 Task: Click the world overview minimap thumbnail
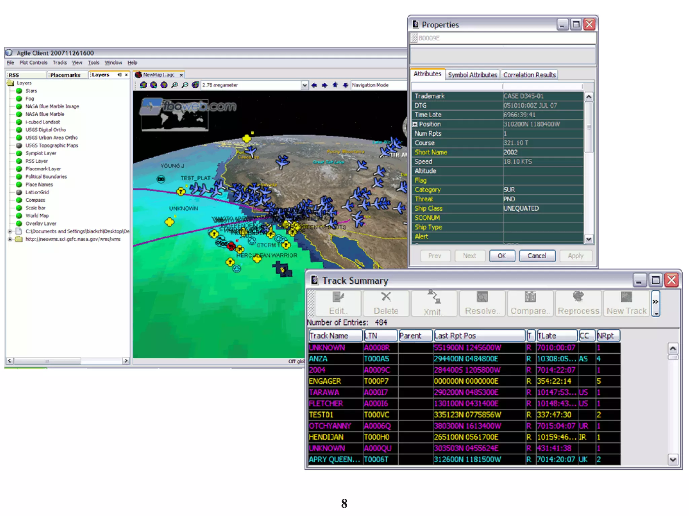[x=175, y=115]
